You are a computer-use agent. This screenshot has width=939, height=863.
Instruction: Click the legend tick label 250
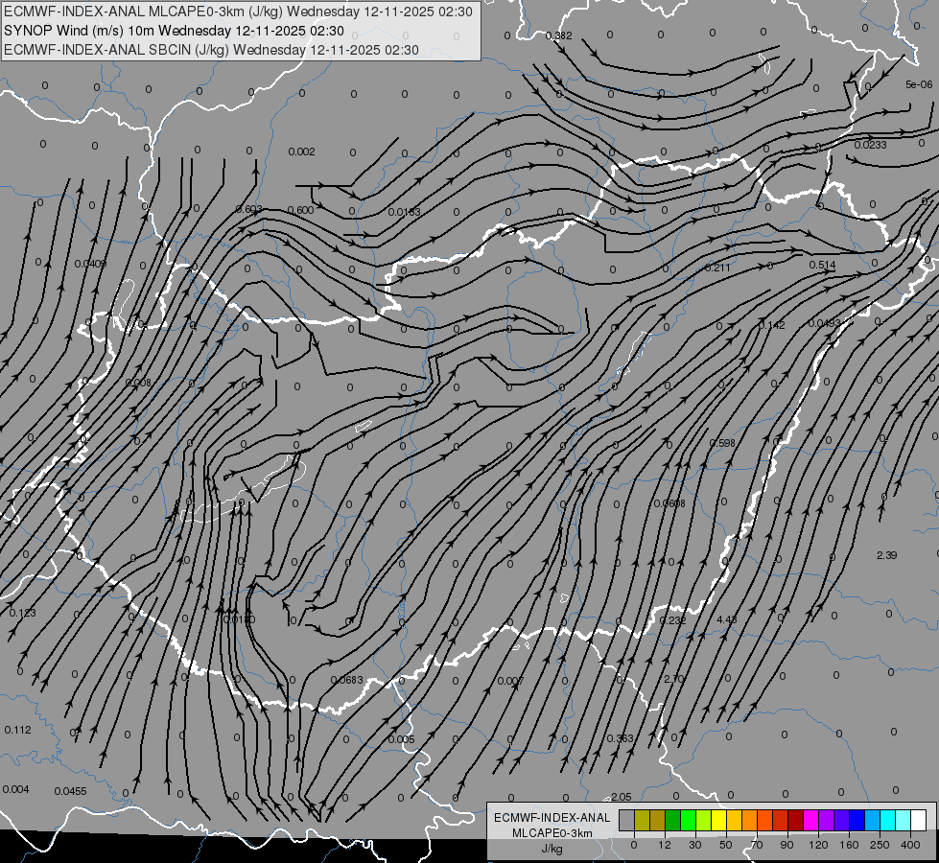pos(880,845)
